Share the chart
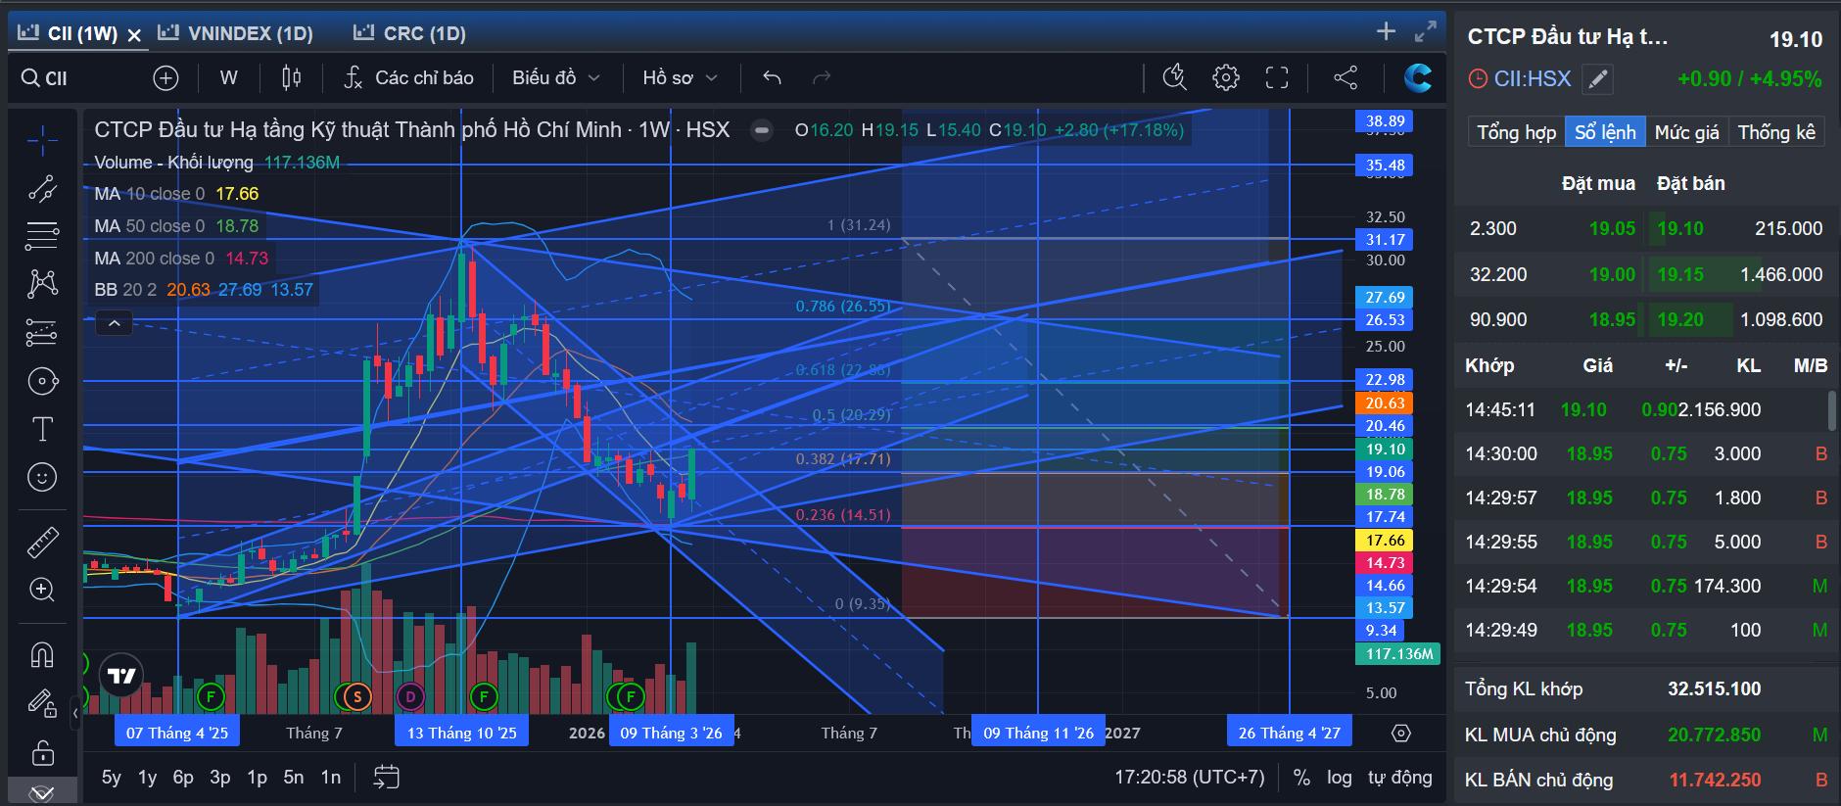 click(x=1345, y=77)
